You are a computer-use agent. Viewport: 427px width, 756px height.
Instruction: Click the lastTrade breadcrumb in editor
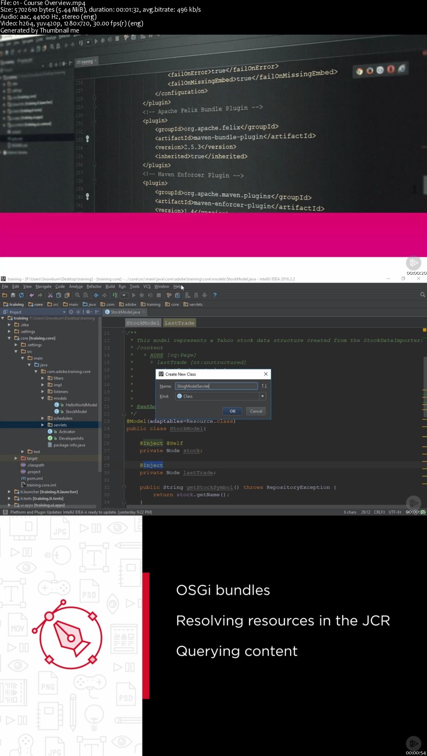(x=179, y=323)
